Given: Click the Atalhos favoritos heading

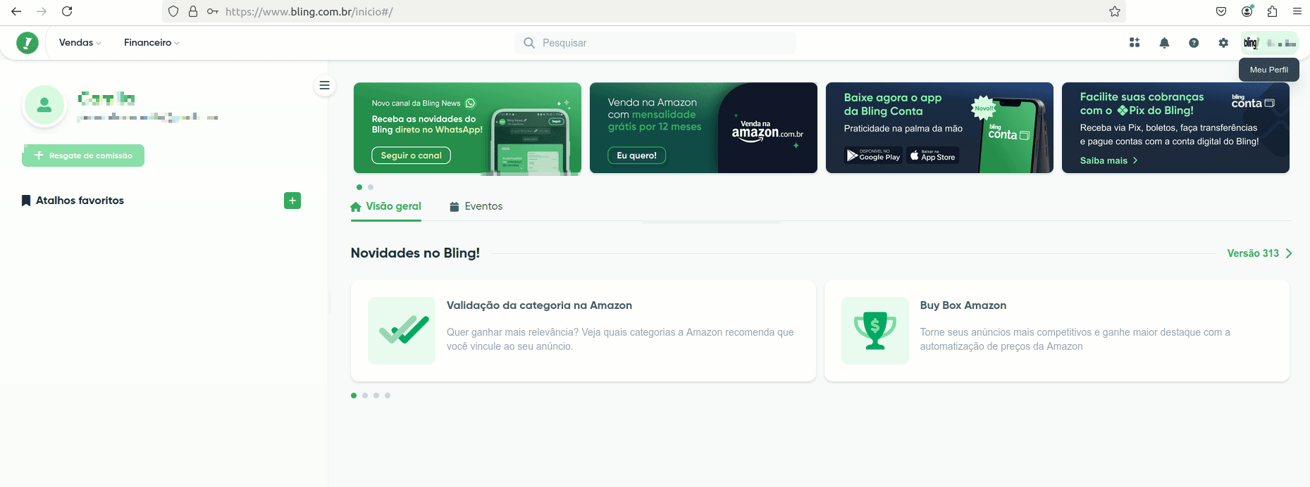Looking at the screenshot, I should pos(80,201).
